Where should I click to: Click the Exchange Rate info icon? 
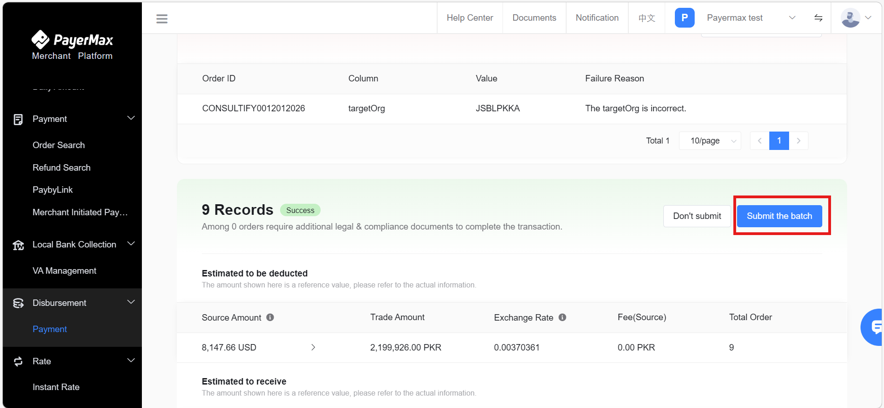(x=562, y=317)
